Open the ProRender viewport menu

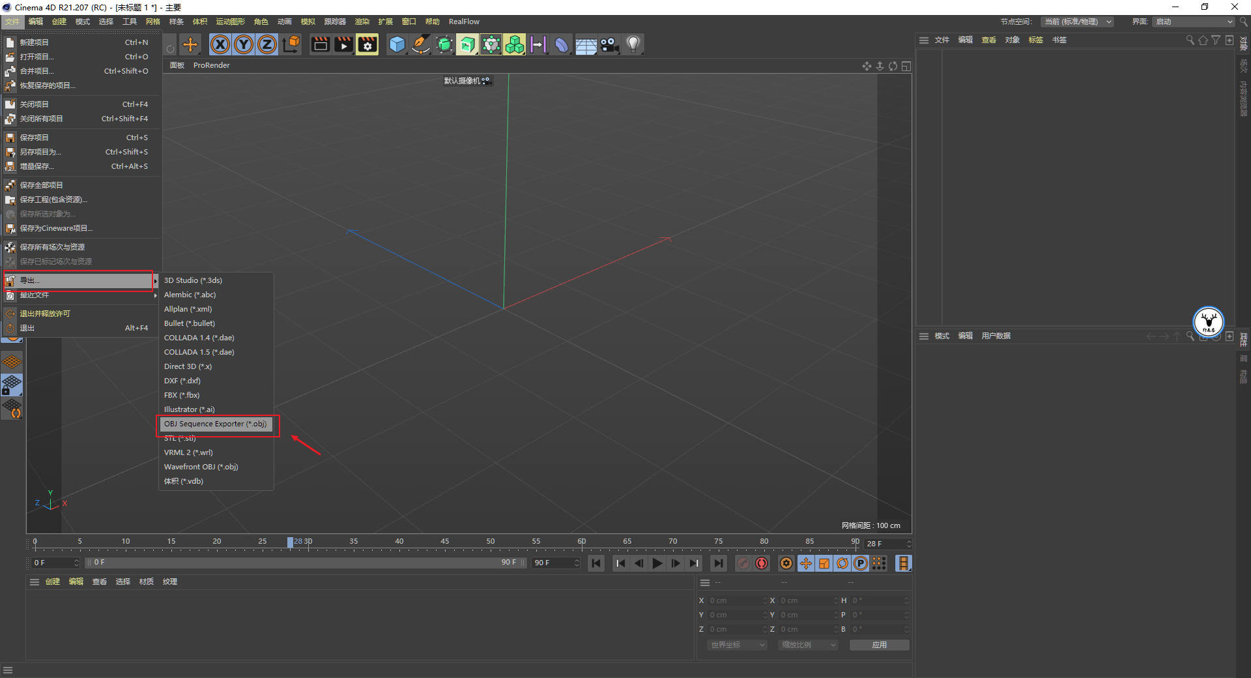(211, 65)
